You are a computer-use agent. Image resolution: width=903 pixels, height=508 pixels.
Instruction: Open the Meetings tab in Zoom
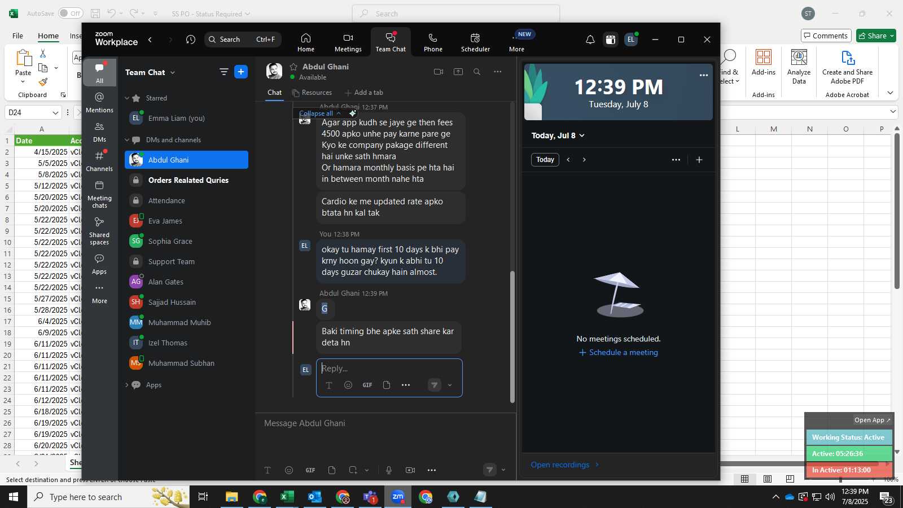(x=348, y=42)
